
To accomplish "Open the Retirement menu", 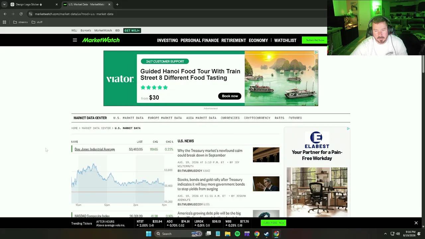I will click(x=234, y=40).
